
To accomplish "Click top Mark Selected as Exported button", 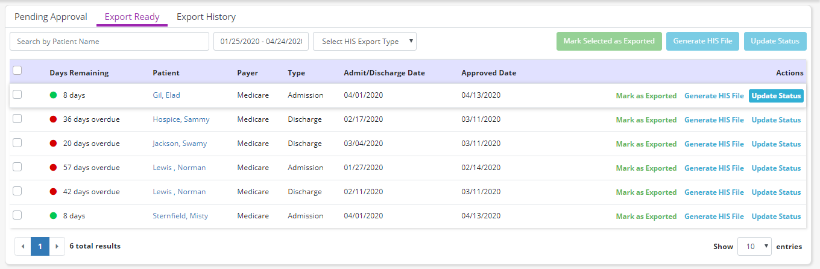I will 609,41.
